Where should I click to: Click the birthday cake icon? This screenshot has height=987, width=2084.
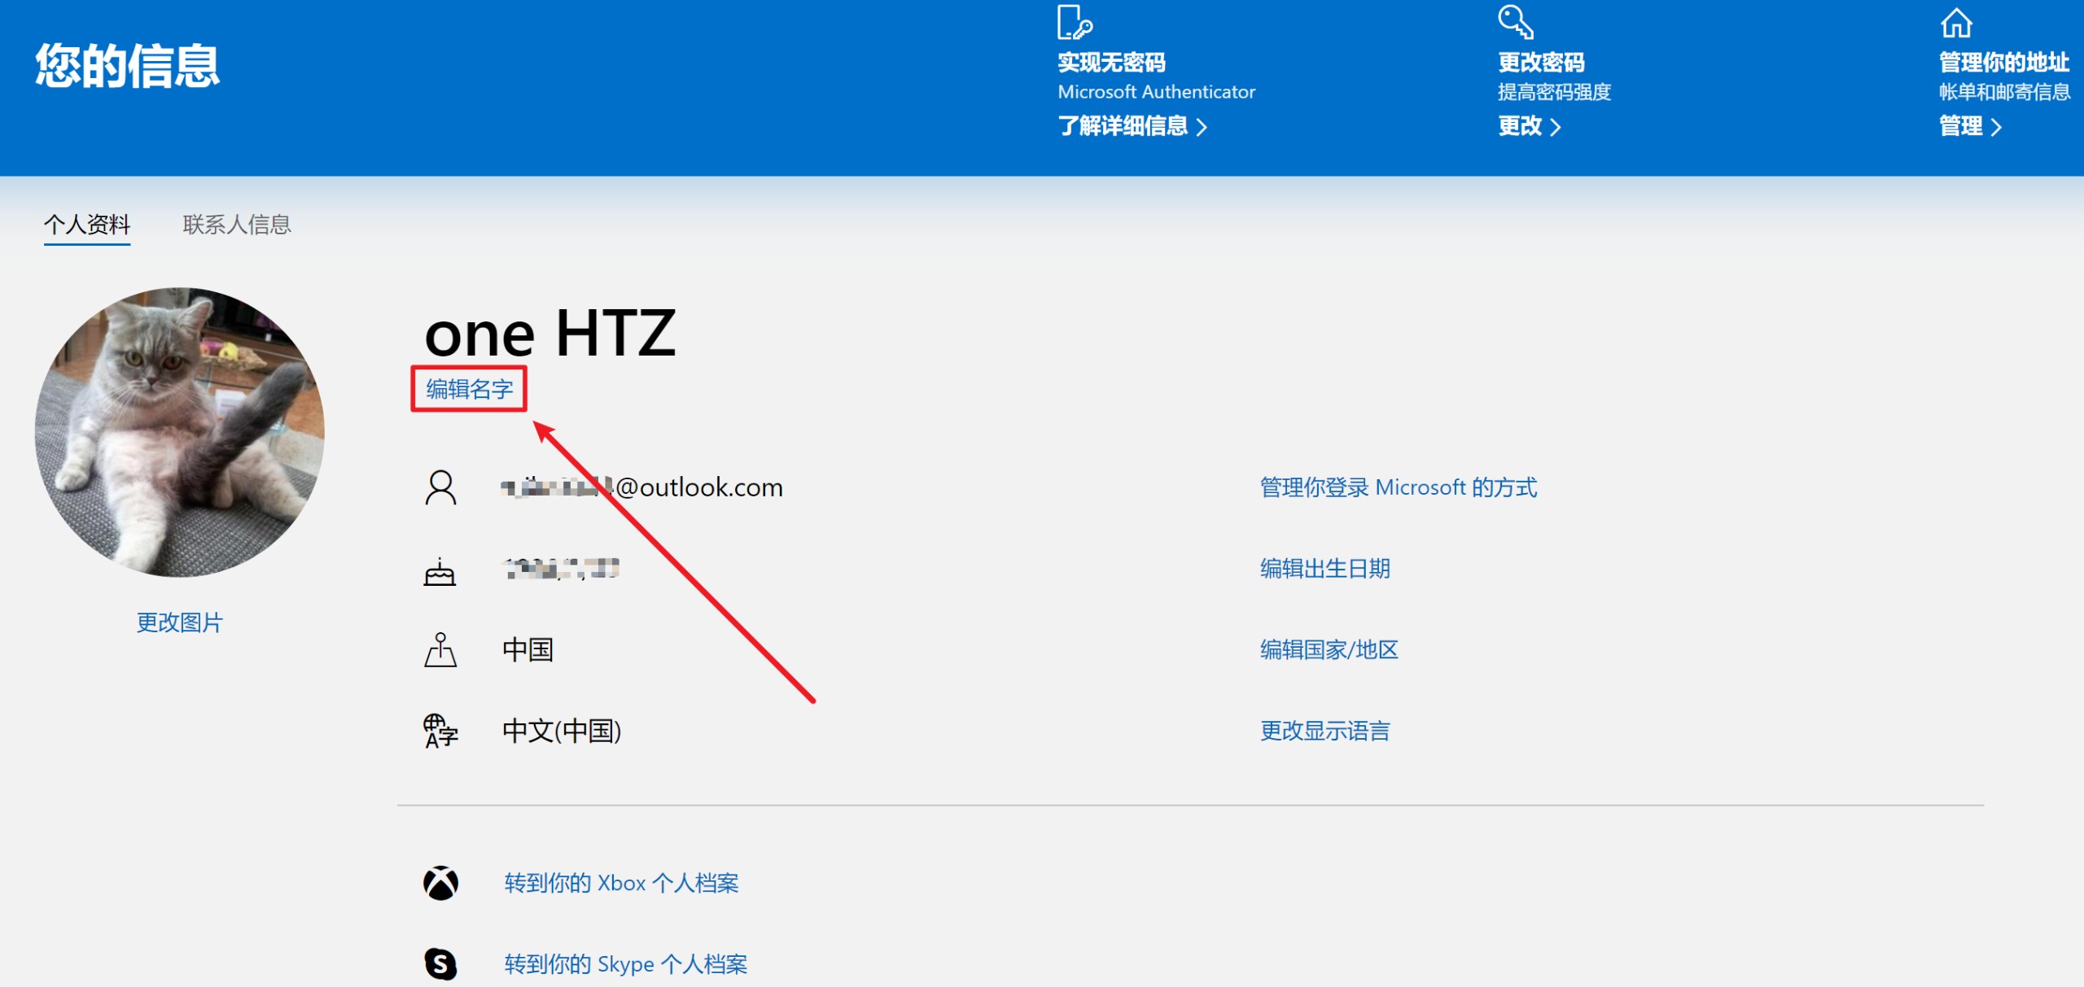tap(440, 571)
